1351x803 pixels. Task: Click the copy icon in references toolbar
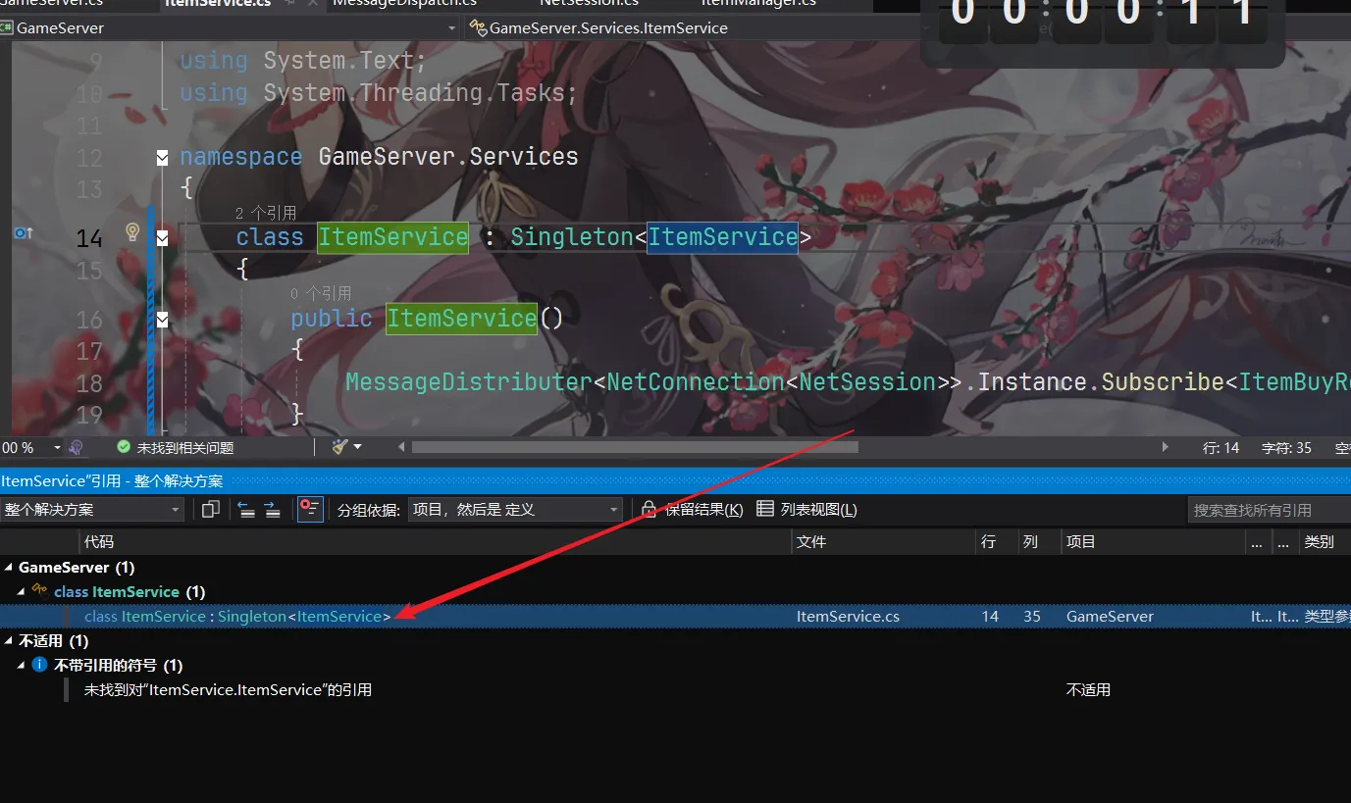[x=210, y=509]
